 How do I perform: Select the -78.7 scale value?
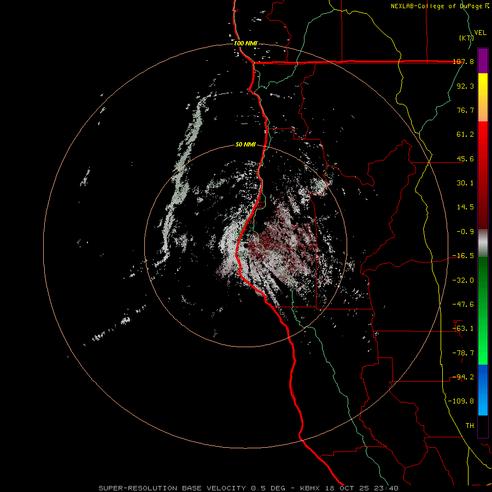point(464,353)
